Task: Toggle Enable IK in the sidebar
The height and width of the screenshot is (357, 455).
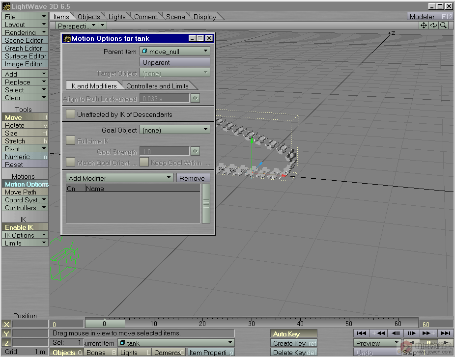Action: (x=25, y=227)
